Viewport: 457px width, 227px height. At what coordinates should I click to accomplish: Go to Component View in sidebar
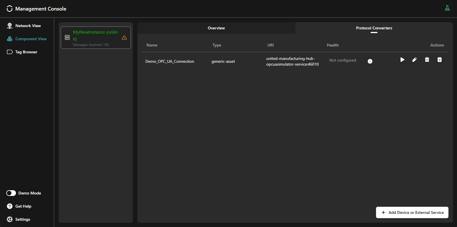pos(31,39)
